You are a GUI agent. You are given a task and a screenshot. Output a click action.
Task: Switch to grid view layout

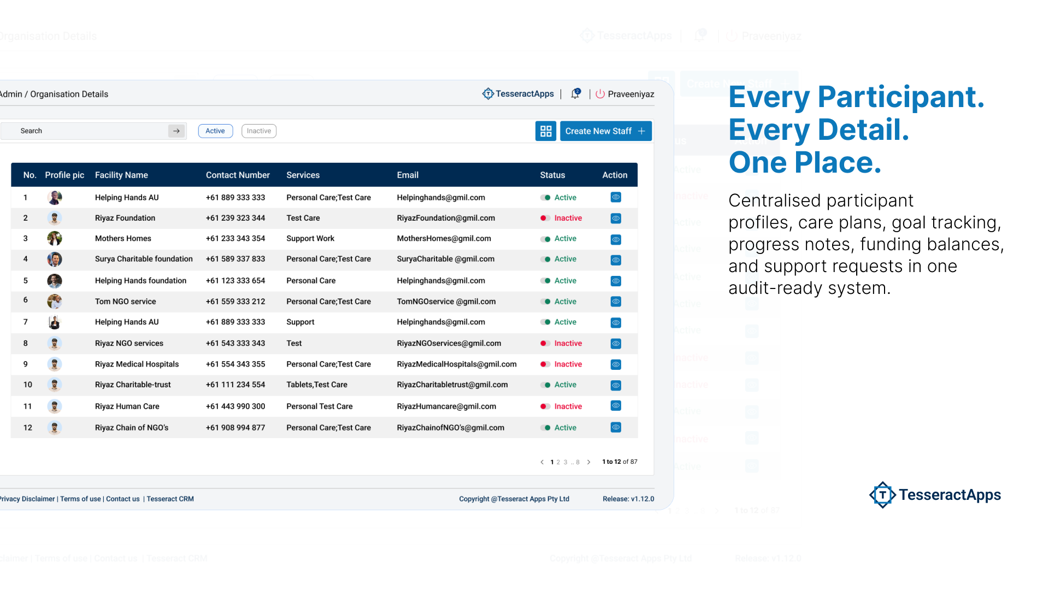tap(546, 131)
